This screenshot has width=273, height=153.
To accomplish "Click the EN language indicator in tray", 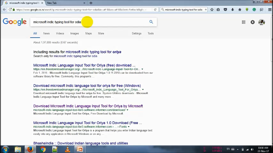I will 228,149.
